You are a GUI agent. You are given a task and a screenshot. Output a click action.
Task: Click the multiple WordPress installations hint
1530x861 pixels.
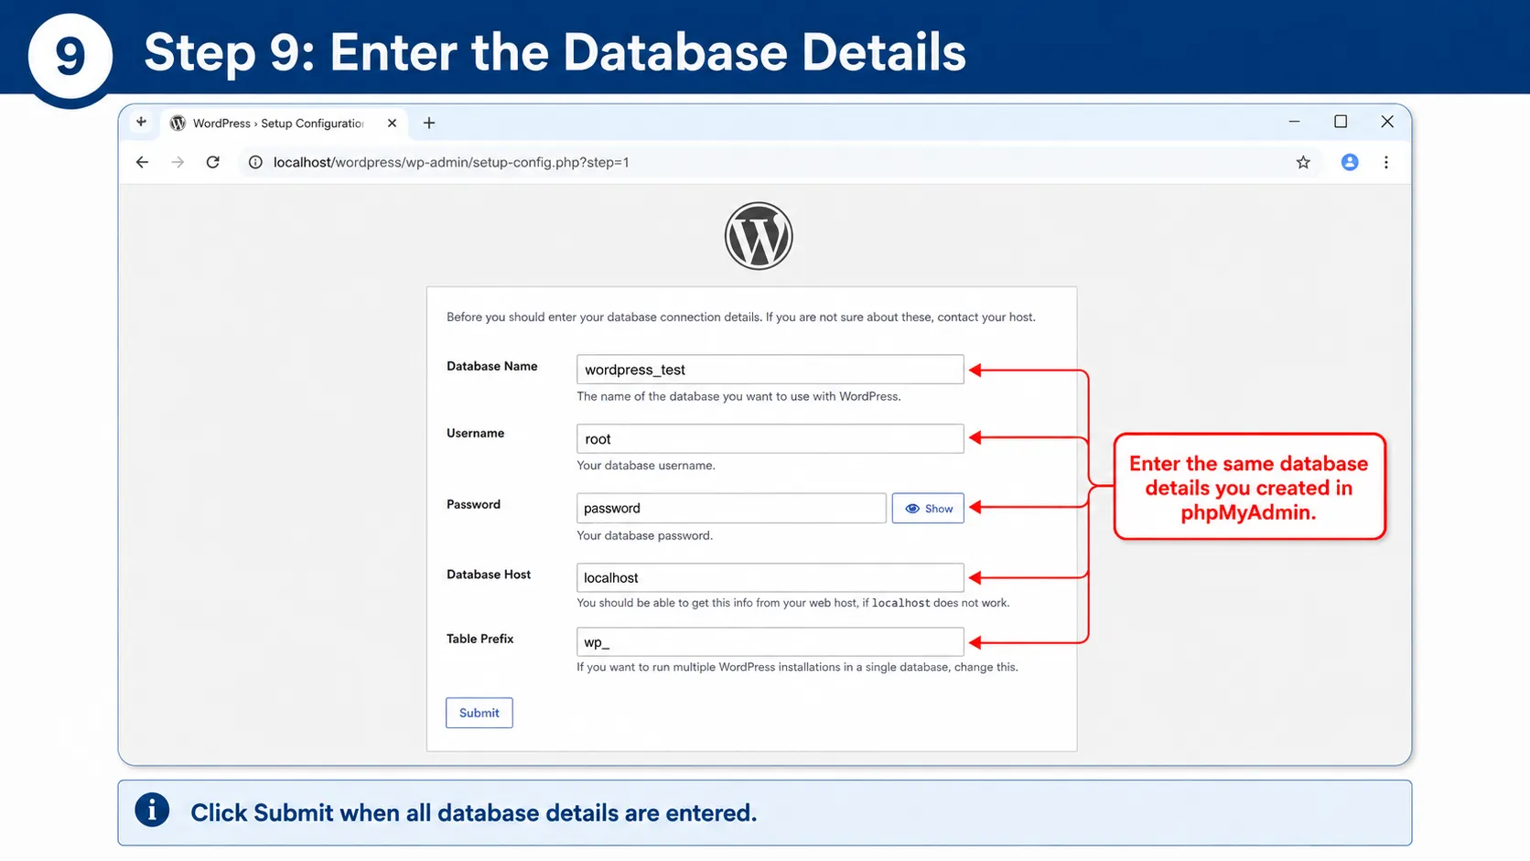point(797,667)
